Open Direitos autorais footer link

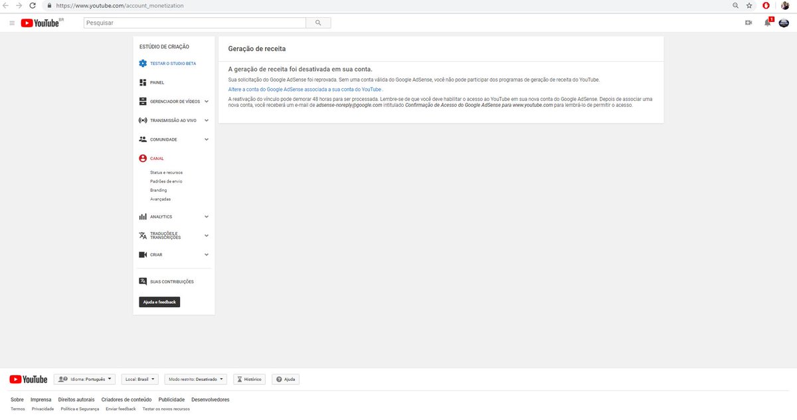tap(76, 399)
